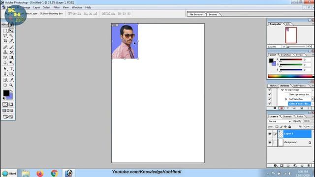315x177 pixels.
Task: Select the Eraser tool
Action: pyautogui.click(x=5, y=58)
